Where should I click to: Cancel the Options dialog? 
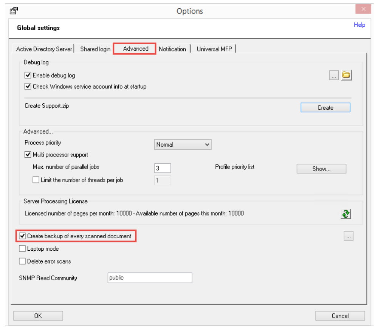pos(340,316)
